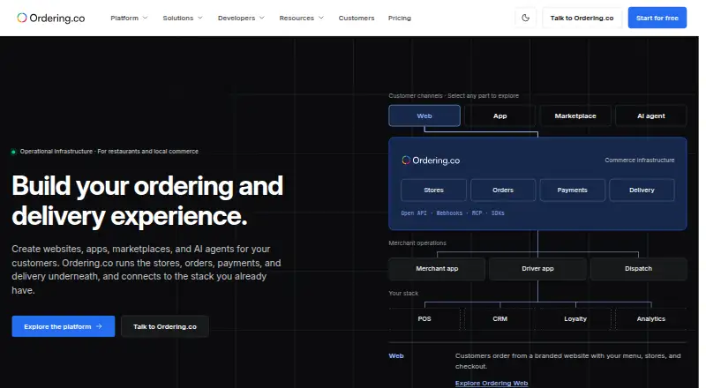The image size is (706, 388).
Task: Toggle dark mode moon icon
Action: pos(525,18)
